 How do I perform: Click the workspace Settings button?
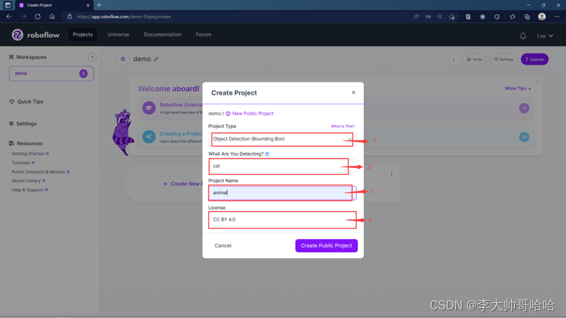[504, 59]
